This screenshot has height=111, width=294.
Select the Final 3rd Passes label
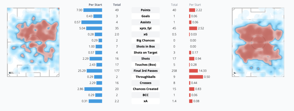click(x=146, y=71)
